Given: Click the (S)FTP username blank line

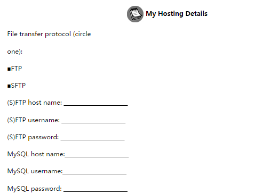Looking at the screenshot, I should pyautogui.click(x=93, y=123).
